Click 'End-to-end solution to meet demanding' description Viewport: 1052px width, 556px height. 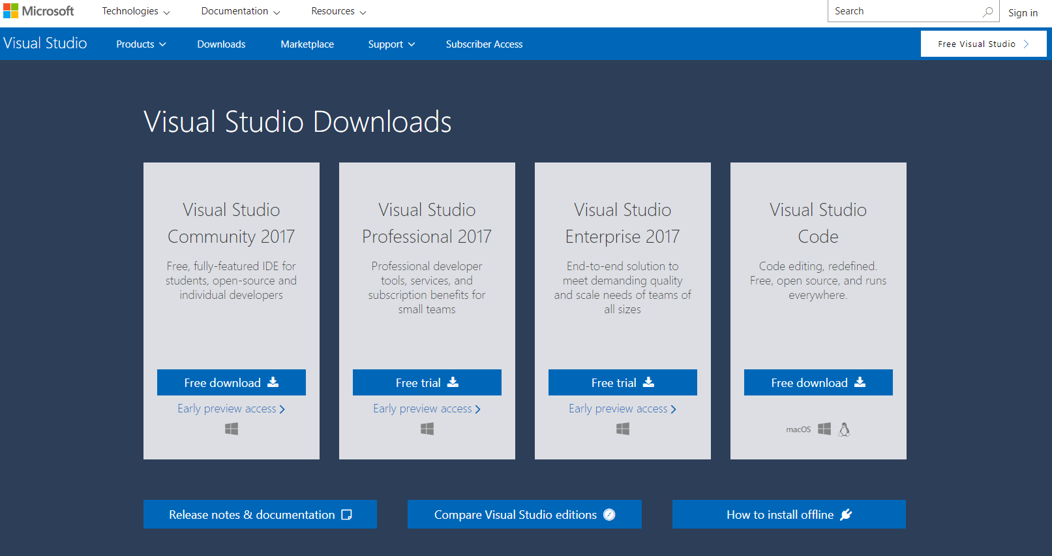point(623,288)
